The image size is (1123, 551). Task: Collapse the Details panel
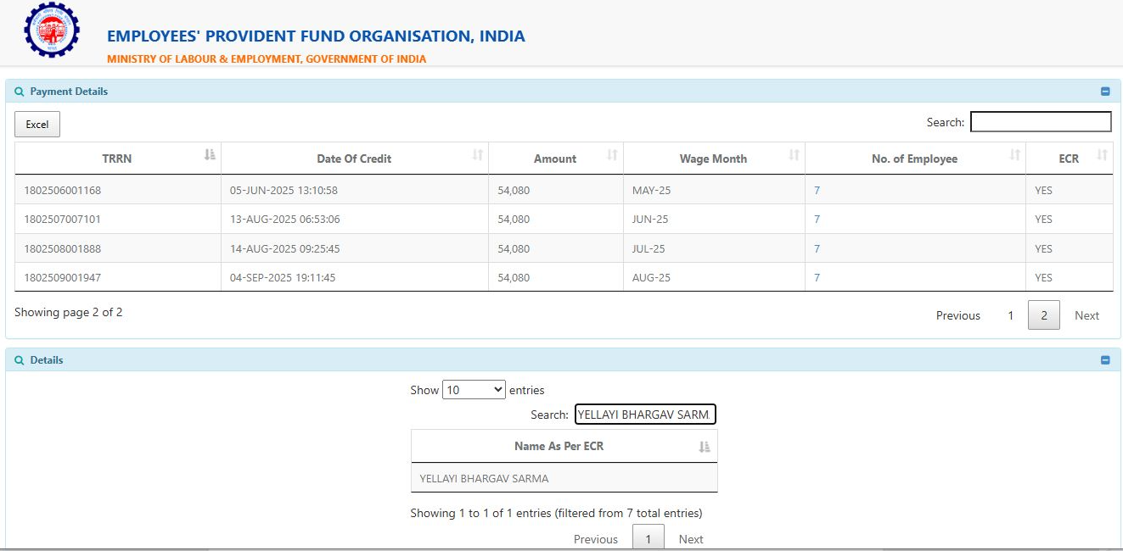coord(1105,360)
